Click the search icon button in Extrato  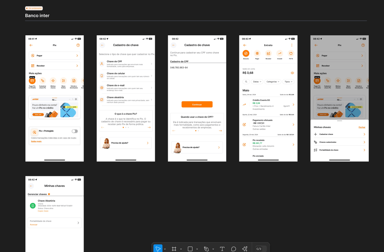(246, 82)
